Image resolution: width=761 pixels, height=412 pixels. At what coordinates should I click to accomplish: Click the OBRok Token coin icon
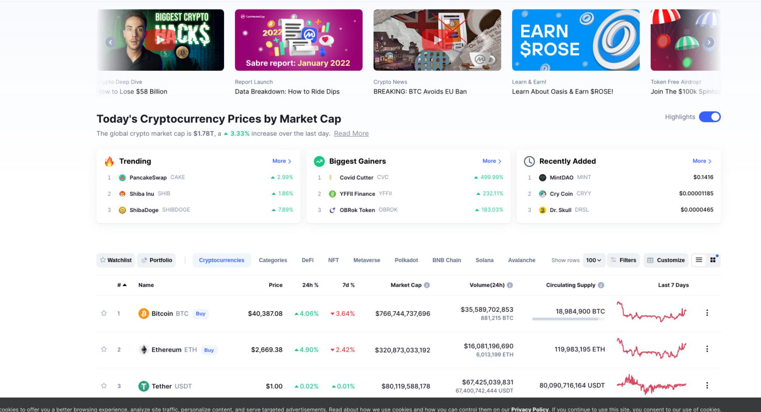pos(333,210)
